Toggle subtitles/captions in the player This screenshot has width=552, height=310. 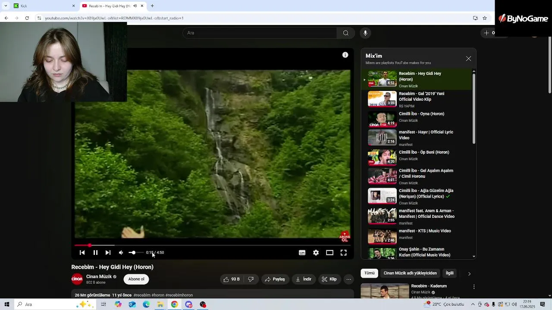pos(302,253)
